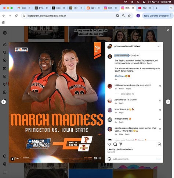Open Notifications heart in sidebar

[x=5, y=84]
